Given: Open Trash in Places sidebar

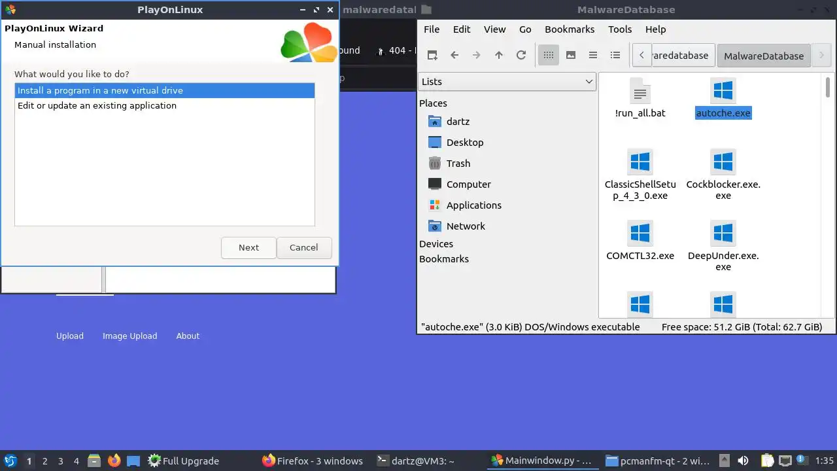Looking at the screenshot, I should tap(458, 163).
